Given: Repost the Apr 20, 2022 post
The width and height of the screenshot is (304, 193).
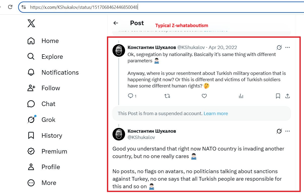Looking at the screenshot, I should (167, 96).
